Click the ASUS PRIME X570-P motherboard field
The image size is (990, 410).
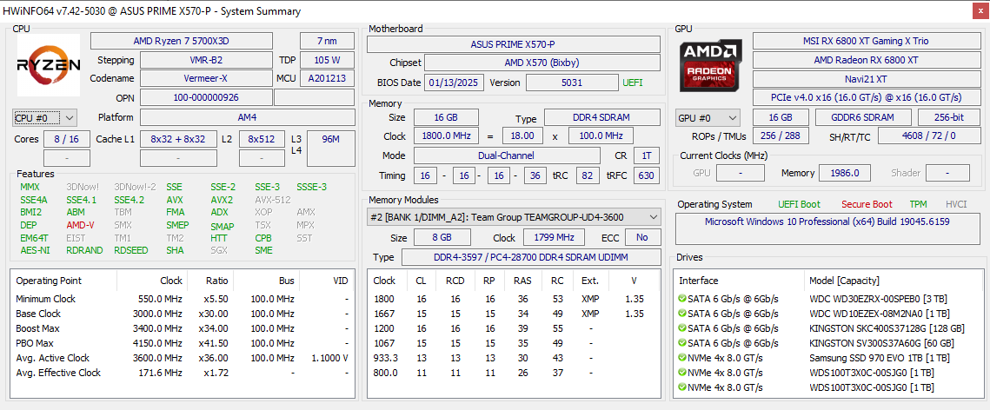click(514, 44)
